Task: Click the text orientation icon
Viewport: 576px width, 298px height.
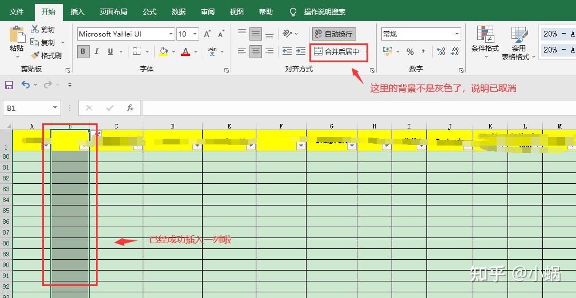Action: pos(287,34)
